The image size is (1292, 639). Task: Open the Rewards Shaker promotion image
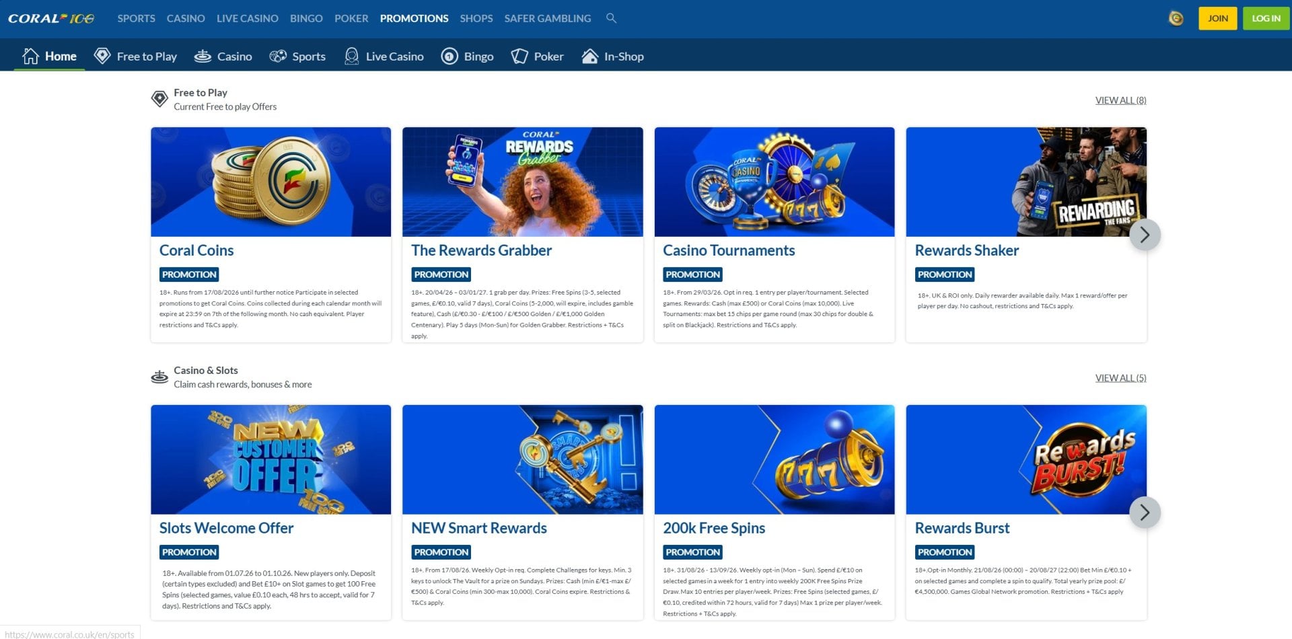(x=1026, y=182)
